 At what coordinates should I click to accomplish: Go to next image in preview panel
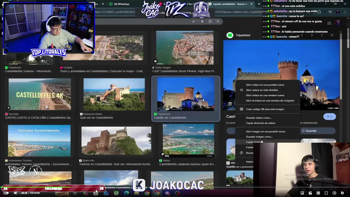click(312, 35)
